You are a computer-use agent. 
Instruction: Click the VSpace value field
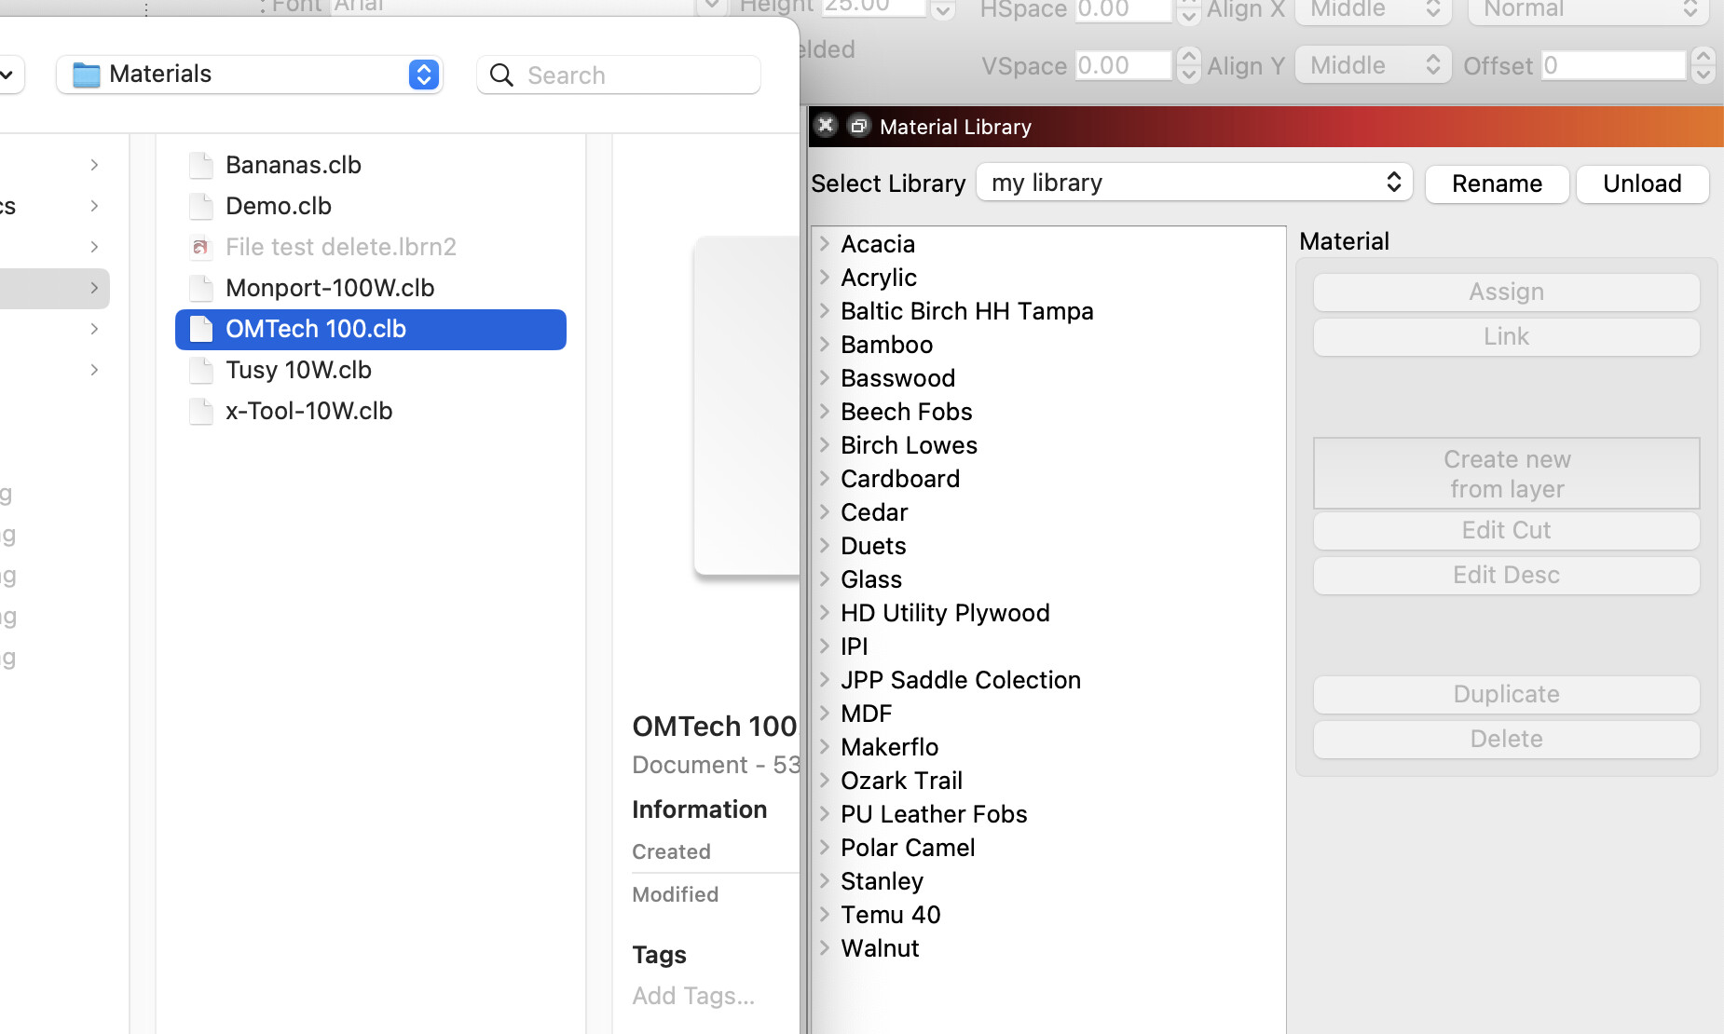click(1123, 65)
